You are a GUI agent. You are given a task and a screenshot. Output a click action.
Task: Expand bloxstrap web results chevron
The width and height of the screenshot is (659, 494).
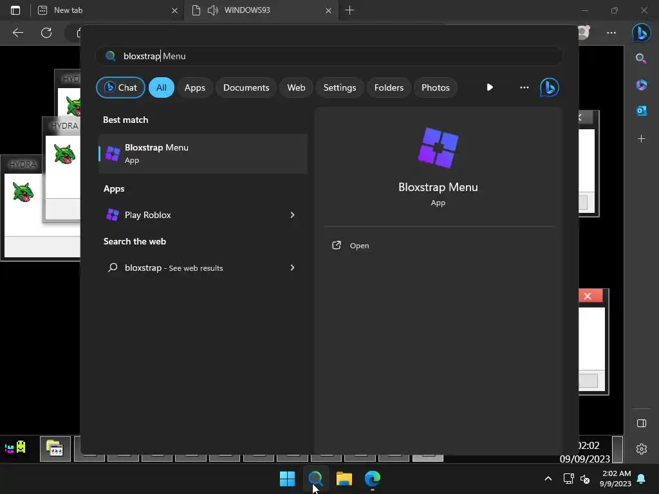click(293, 268)
